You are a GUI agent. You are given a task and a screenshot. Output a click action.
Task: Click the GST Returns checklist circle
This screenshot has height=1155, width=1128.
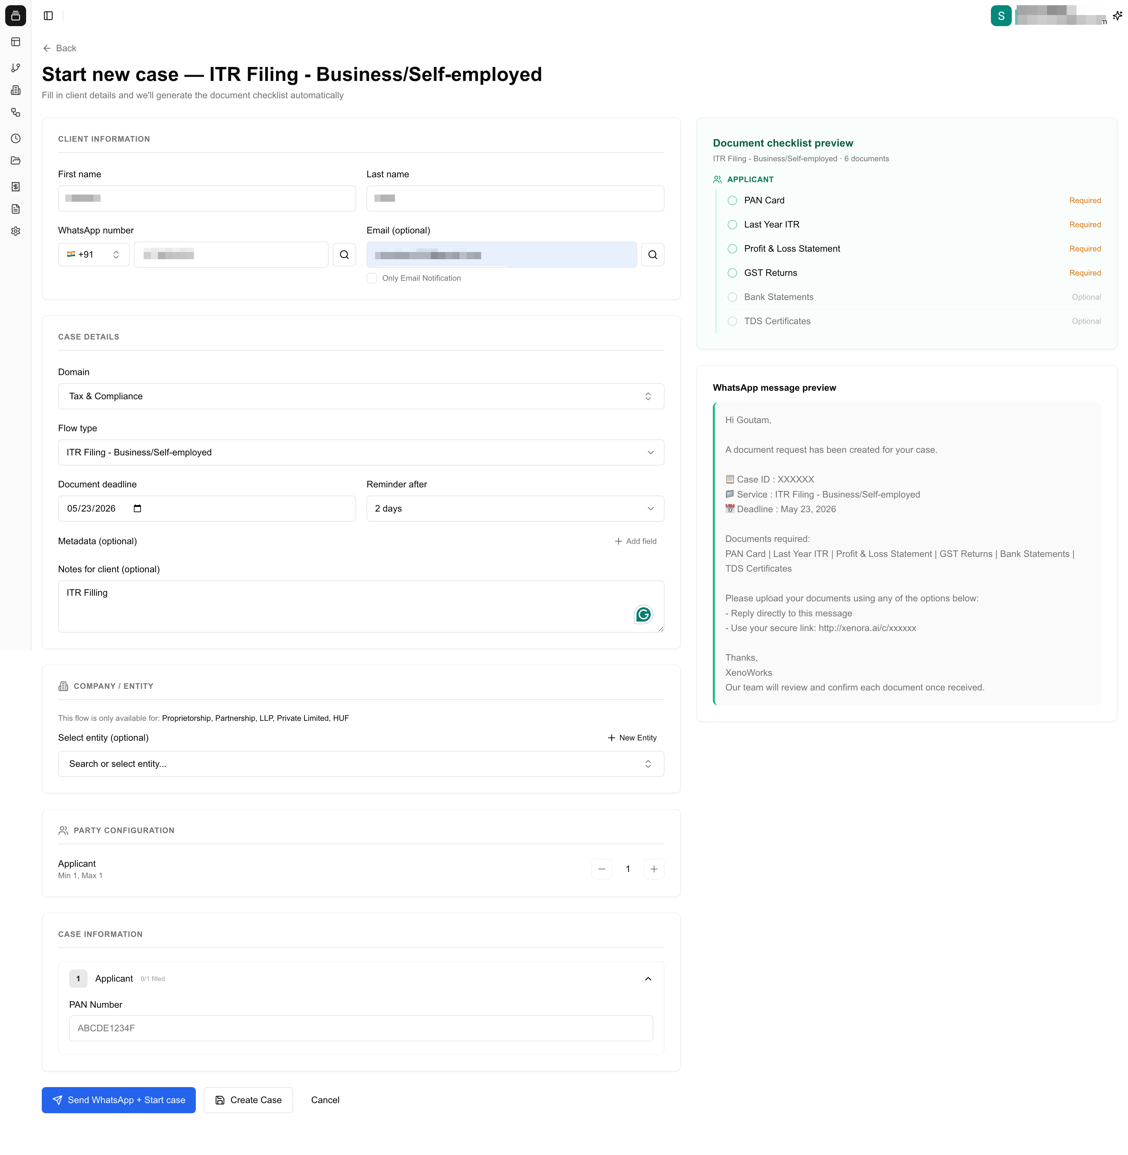732,273
